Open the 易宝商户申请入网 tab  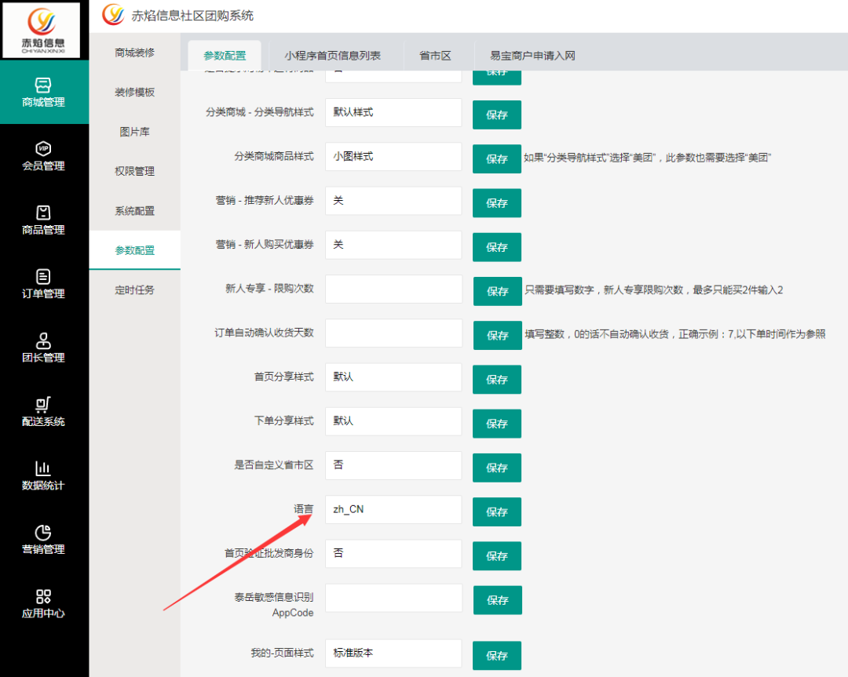click(532, 56)
